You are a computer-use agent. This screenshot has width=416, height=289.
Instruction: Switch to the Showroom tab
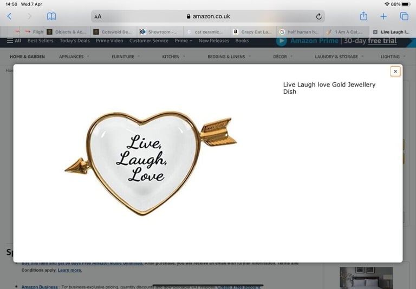(x=160, y=32)
